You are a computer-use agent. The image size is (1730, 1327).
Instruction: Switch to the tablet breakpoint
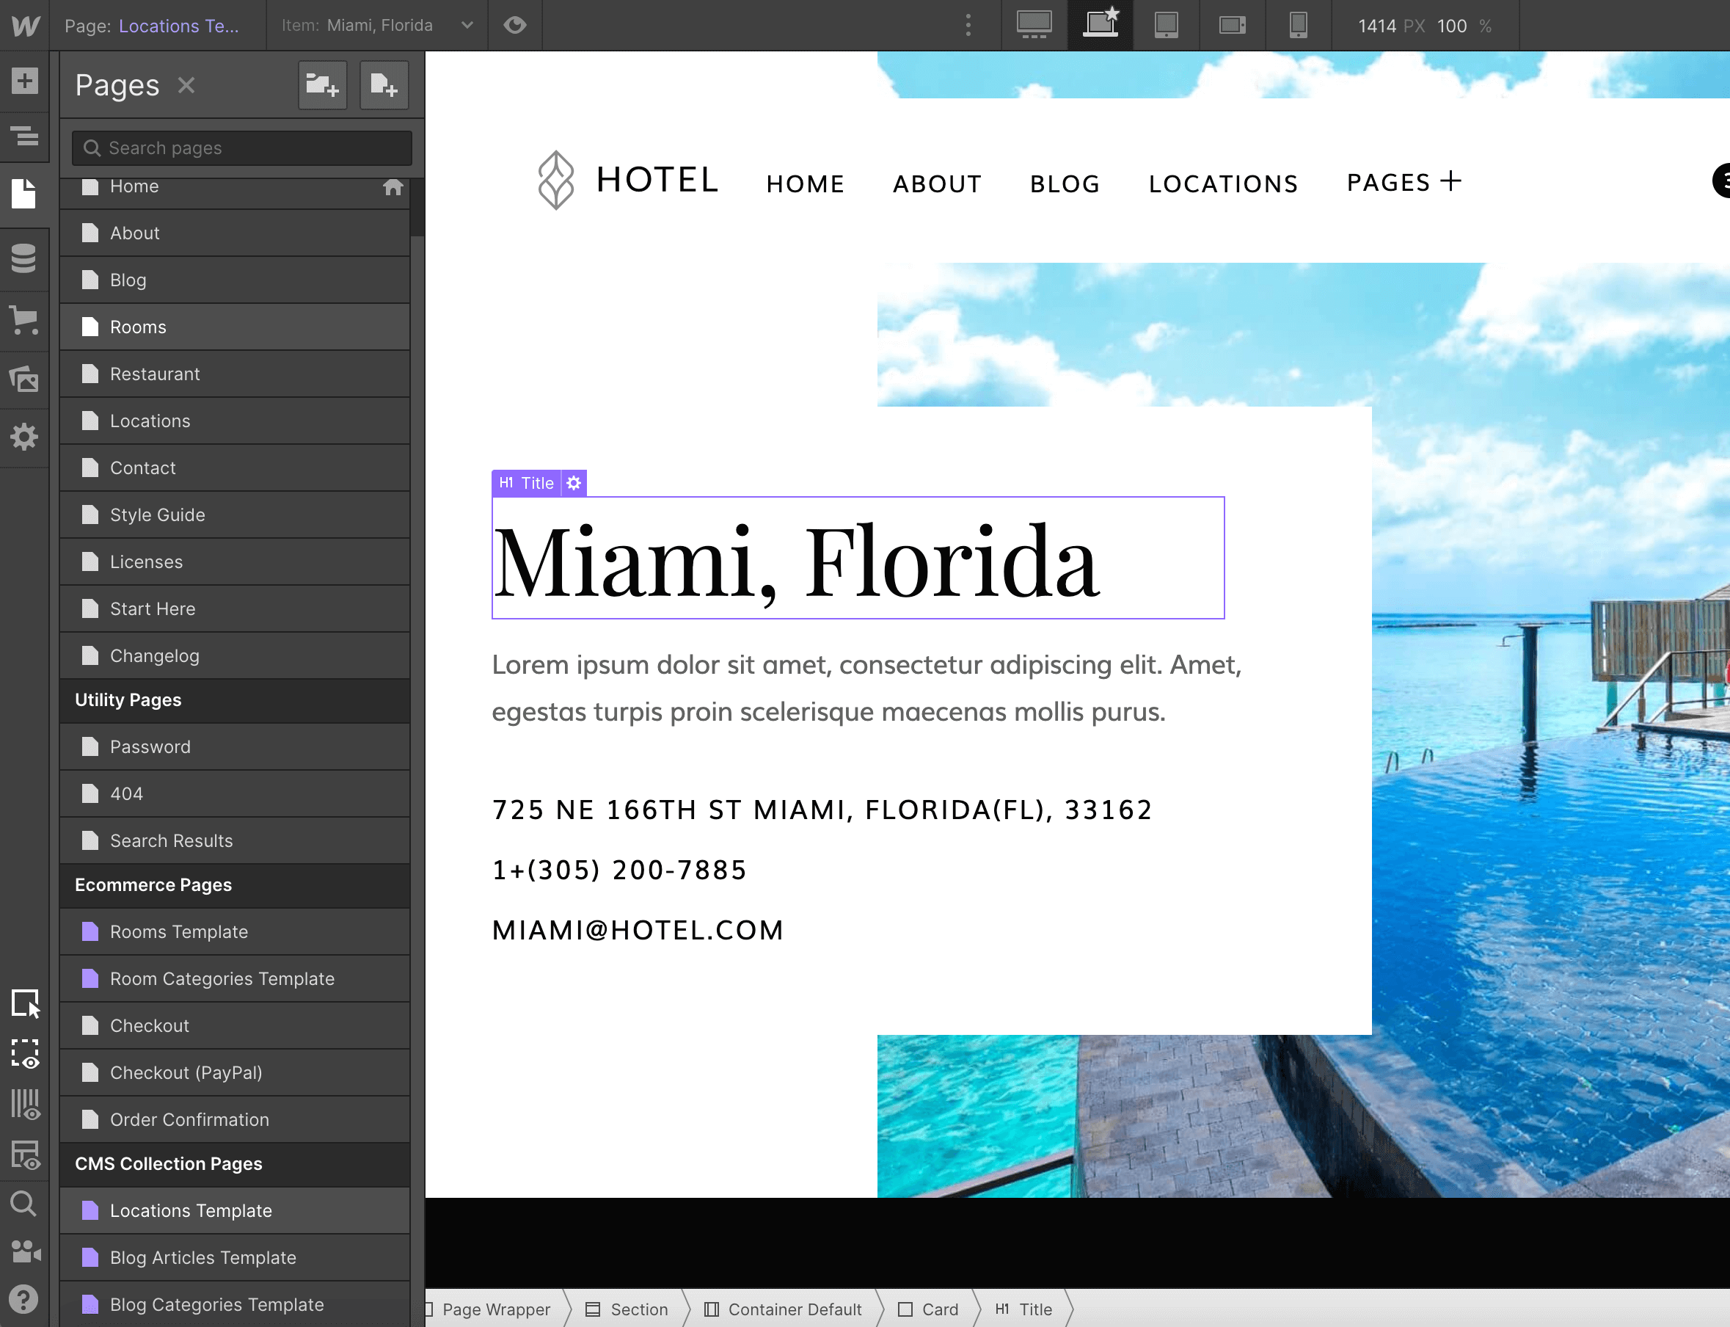tap(1167, 24)
